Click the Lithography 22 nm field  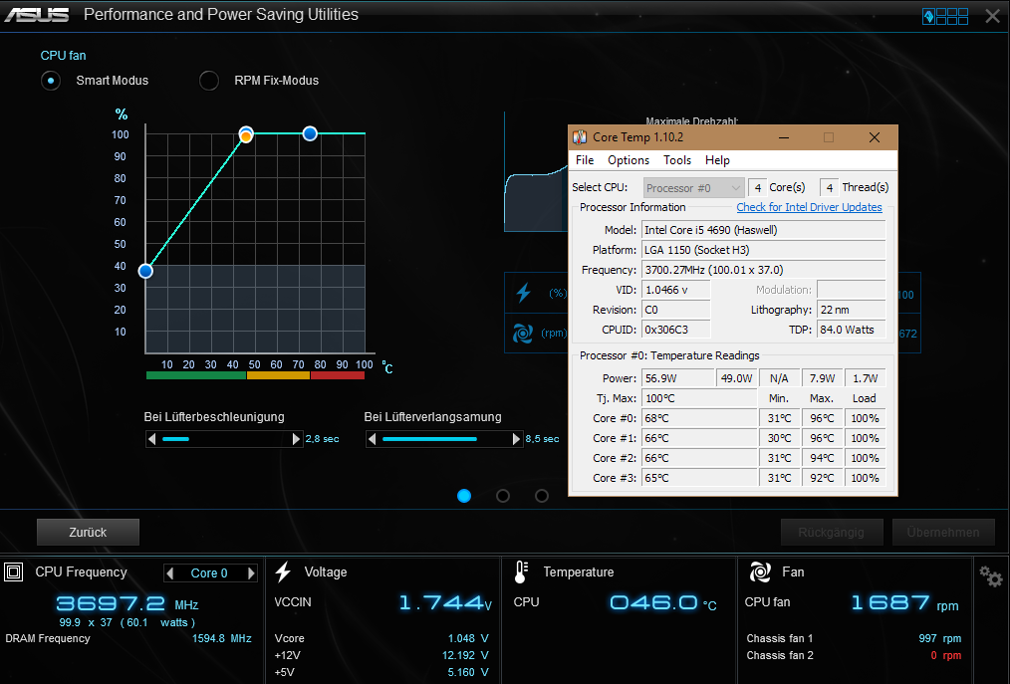851,310
